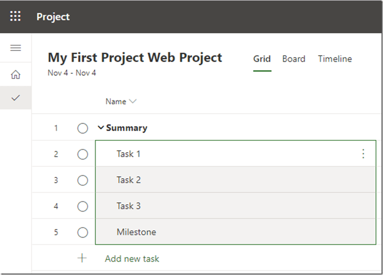The image size is (383, 275).
Task: Switch to the Timeline tab
Action: click(335, 59)
